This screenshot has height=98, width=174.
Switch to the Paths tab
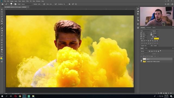[146, 48]
